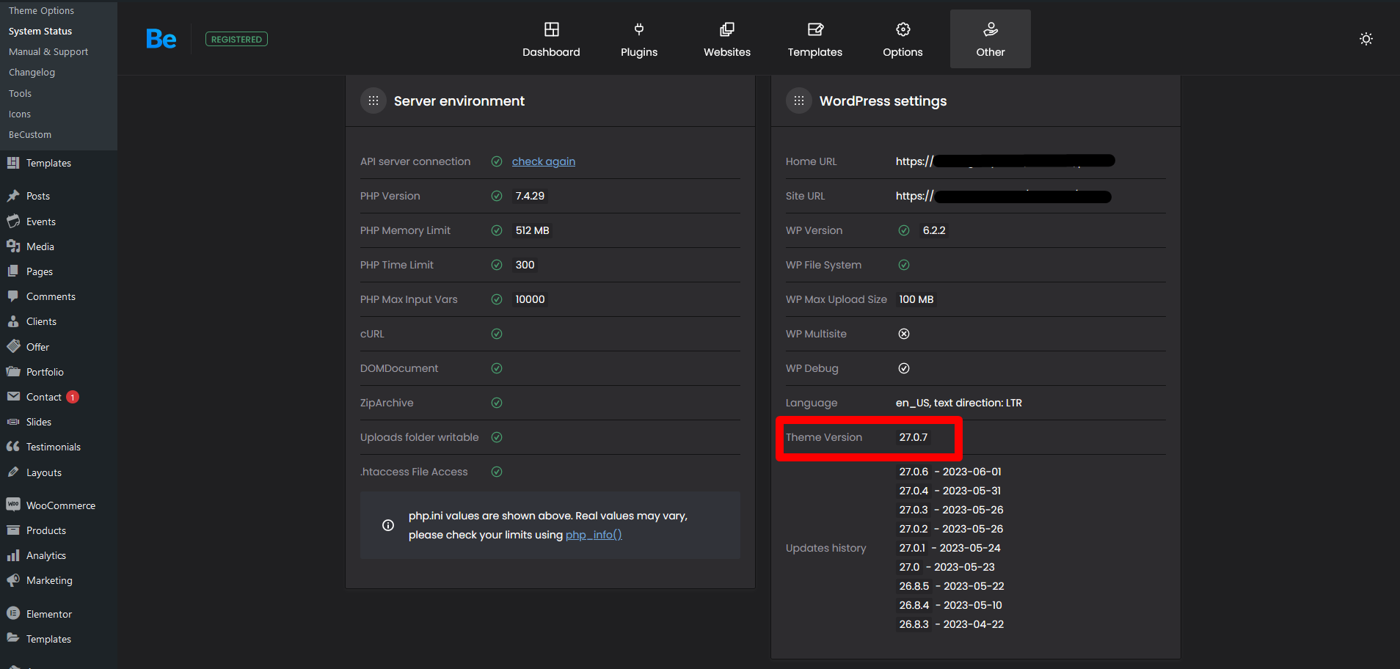Viewport: 1400px width, 669px height.
Task: Click the 27.0.7 theme version value
Action: pos(914,437)
